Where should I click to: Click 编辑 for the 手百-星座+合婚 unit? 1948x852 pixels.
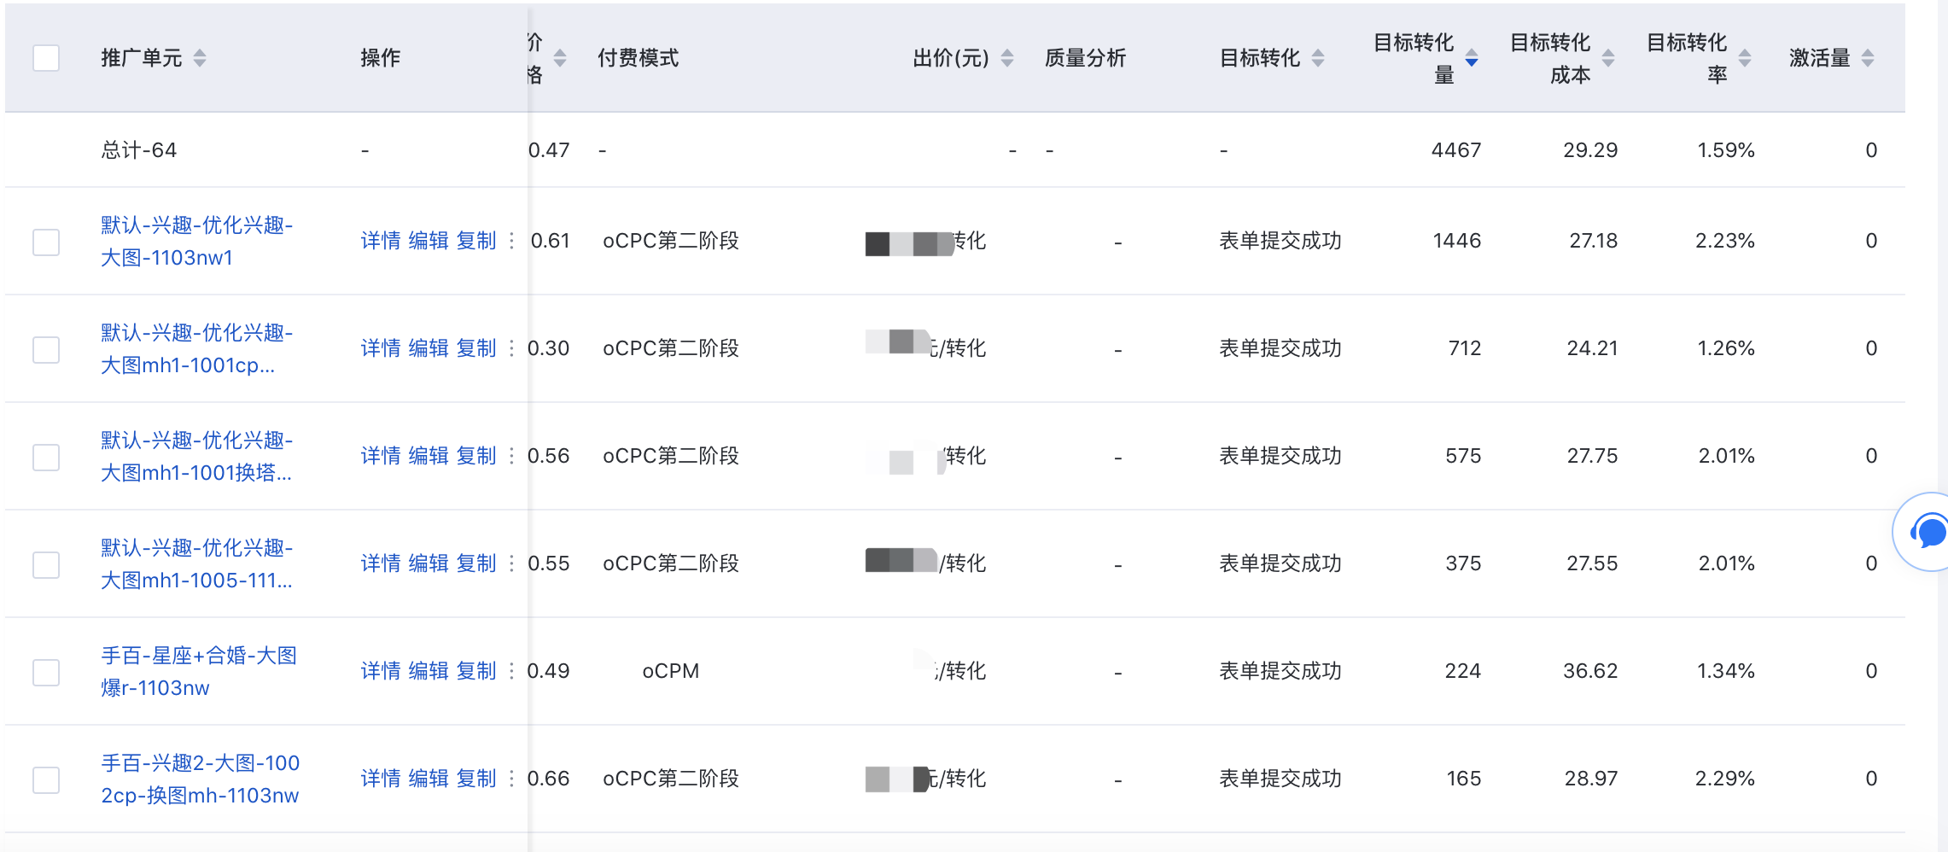click(x=429, y=671)
